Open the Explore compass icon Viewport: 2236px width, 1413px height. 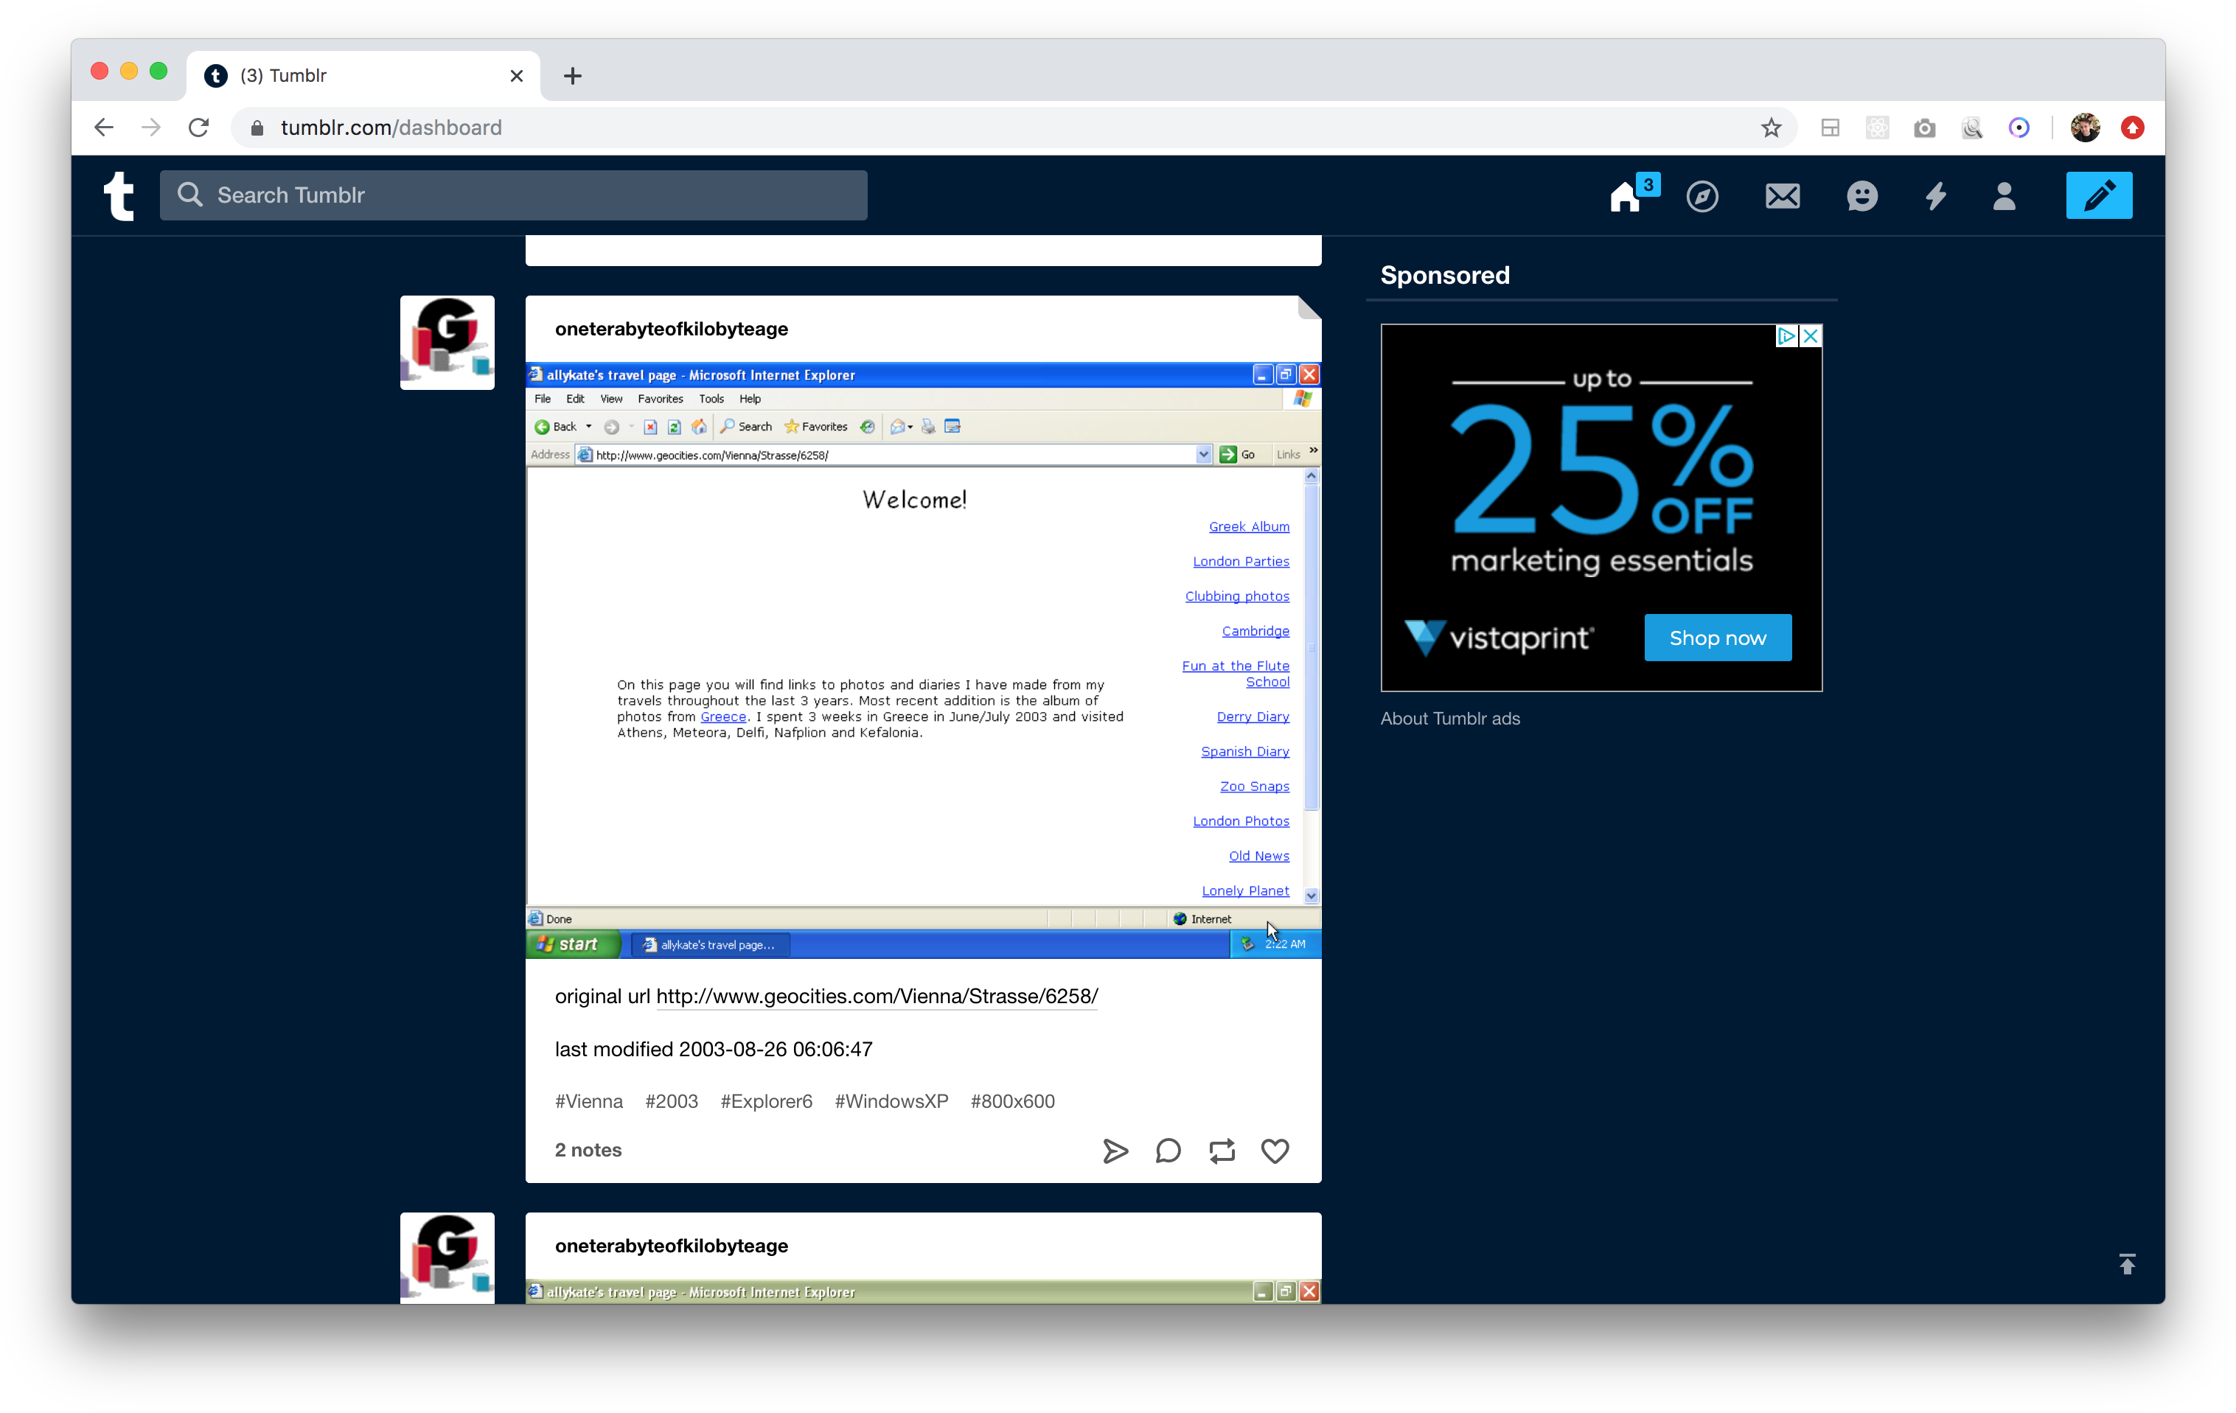click(x=1701, y=196)
